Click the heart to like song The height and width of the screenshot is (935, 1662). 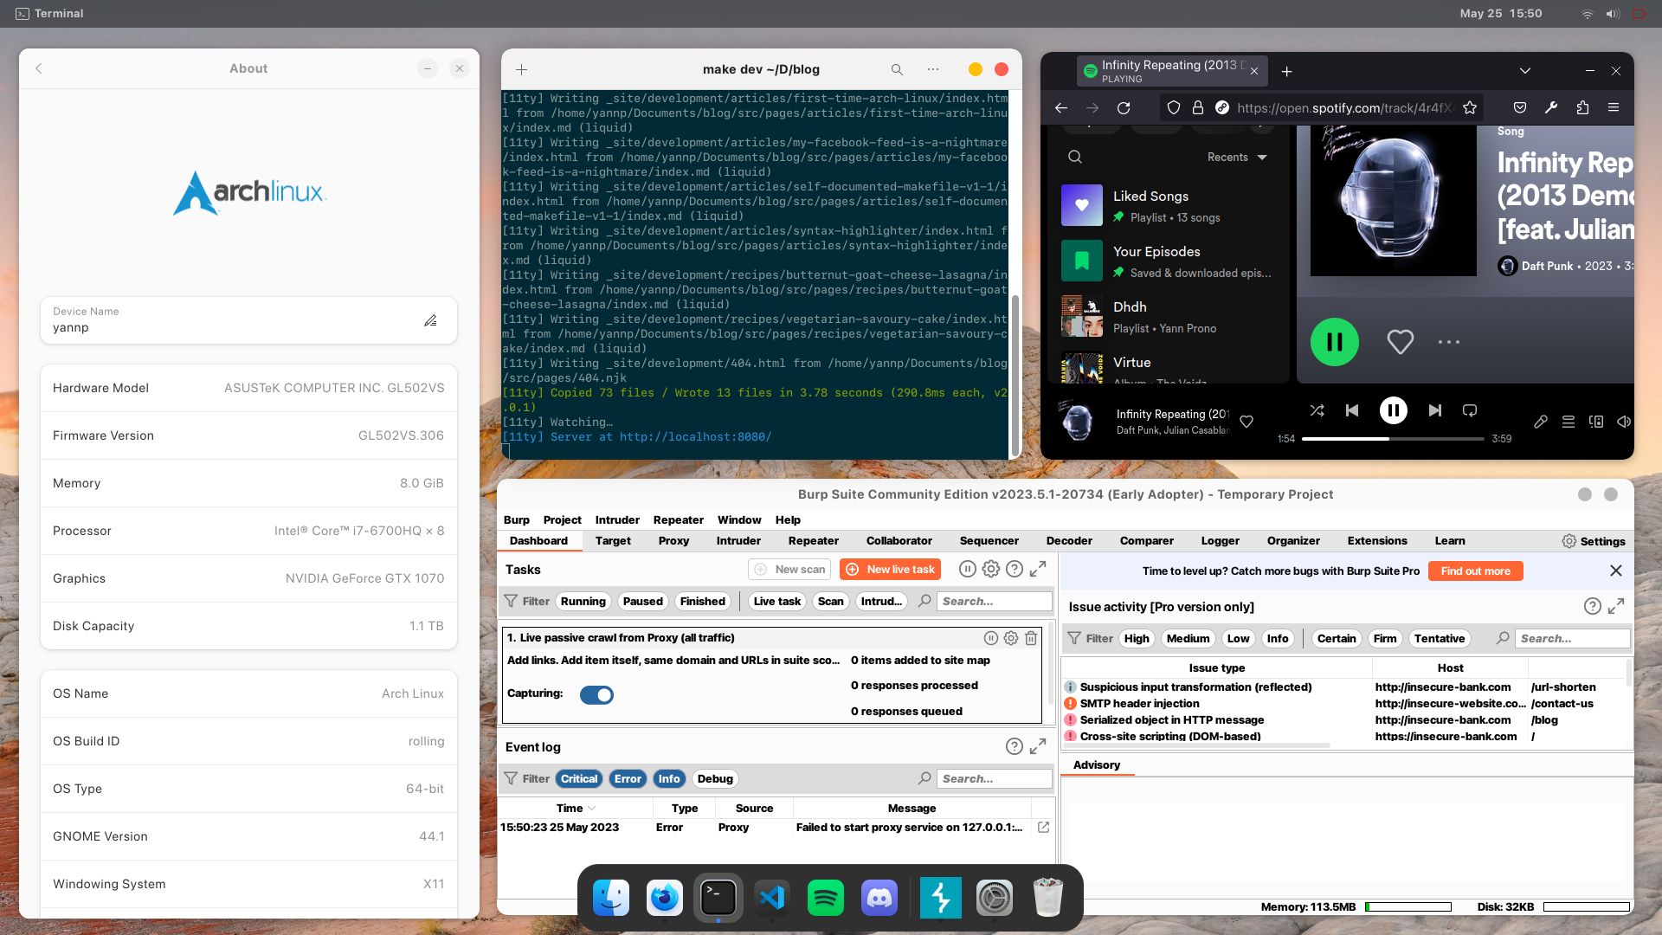pos(1400,342)
